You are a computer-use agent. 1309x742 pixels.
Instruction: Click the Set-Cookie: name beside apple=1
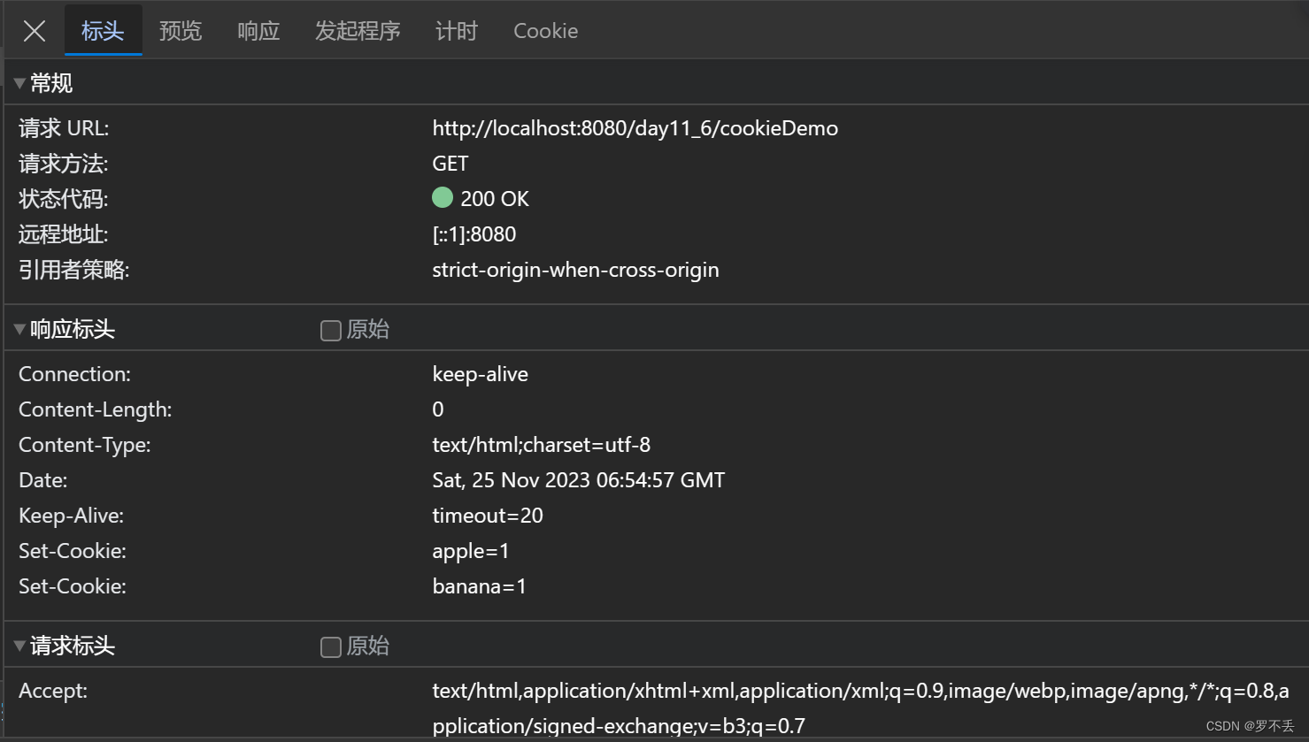coord(73,551)
